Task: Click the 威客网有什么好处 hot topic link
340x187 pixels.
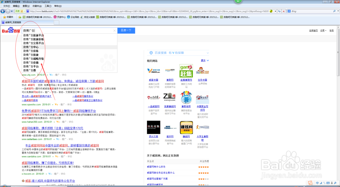Action: (x=156, y=167)
